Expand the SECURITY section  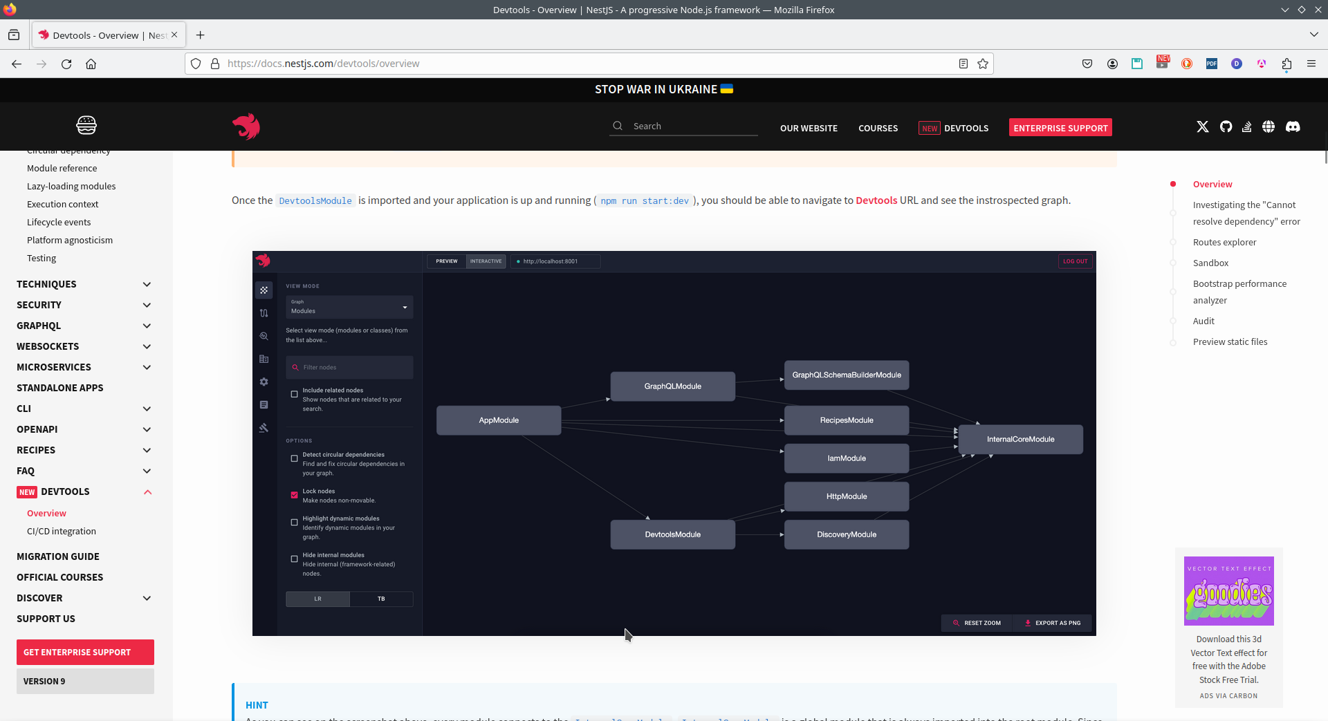point(147,305)
